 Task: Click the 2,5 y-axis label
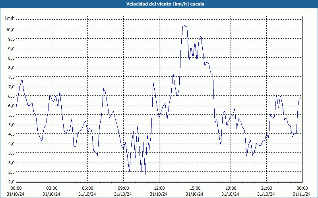coord(12,172)
